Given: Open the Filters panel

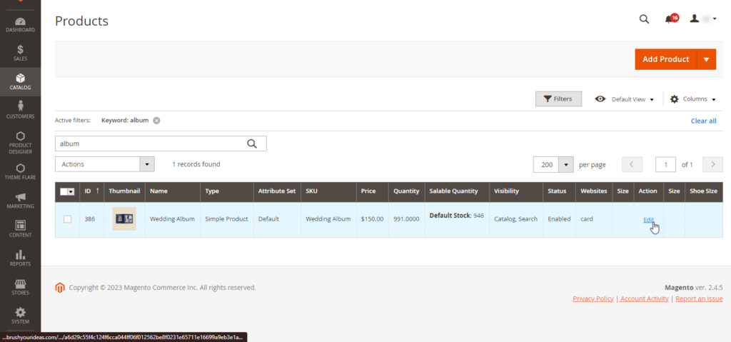Looking at the screenshot, I should pyautogui.click(x=558, y=99).
